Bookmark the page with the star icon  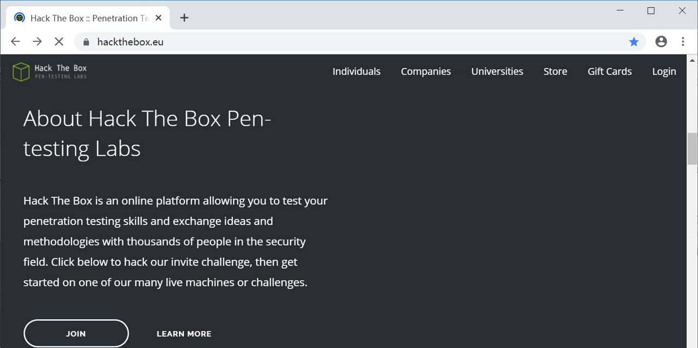pos(634,41)
